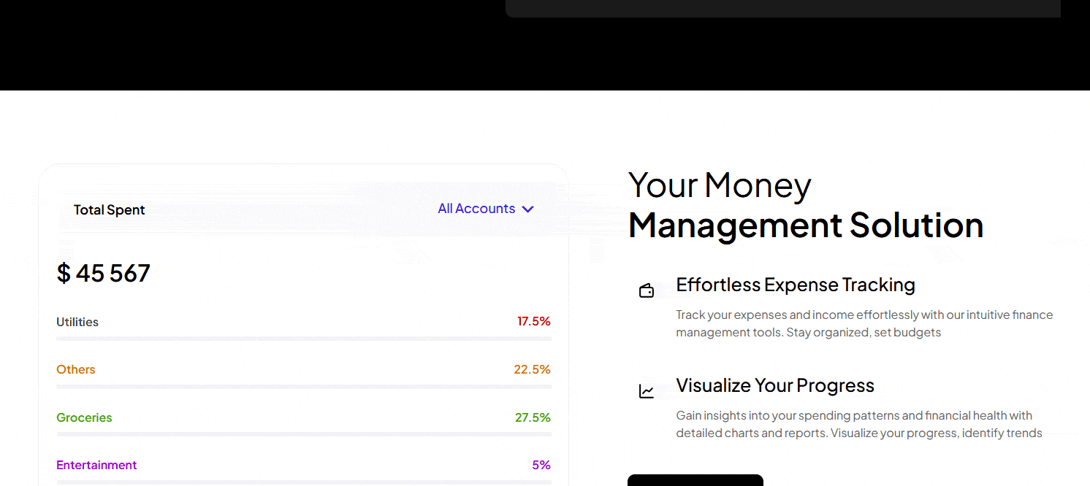Click the 27.5% Groceries percentage
Screen dimensions: 1090x486
click(533, 417)
